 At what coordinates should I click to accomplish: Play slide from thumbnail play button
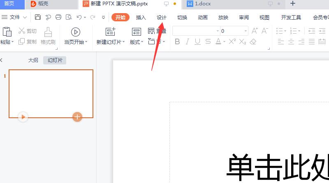[x=23, y=117]
